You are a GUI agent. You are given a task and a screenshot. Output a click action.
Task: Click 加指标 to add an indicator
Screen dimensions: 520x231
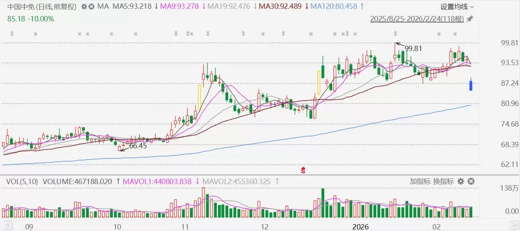point(420,181)
